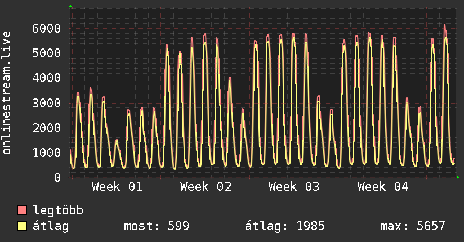Click the 5000 y-axis tick label
This screenshot has height=242, width=464.
[47, 53]
